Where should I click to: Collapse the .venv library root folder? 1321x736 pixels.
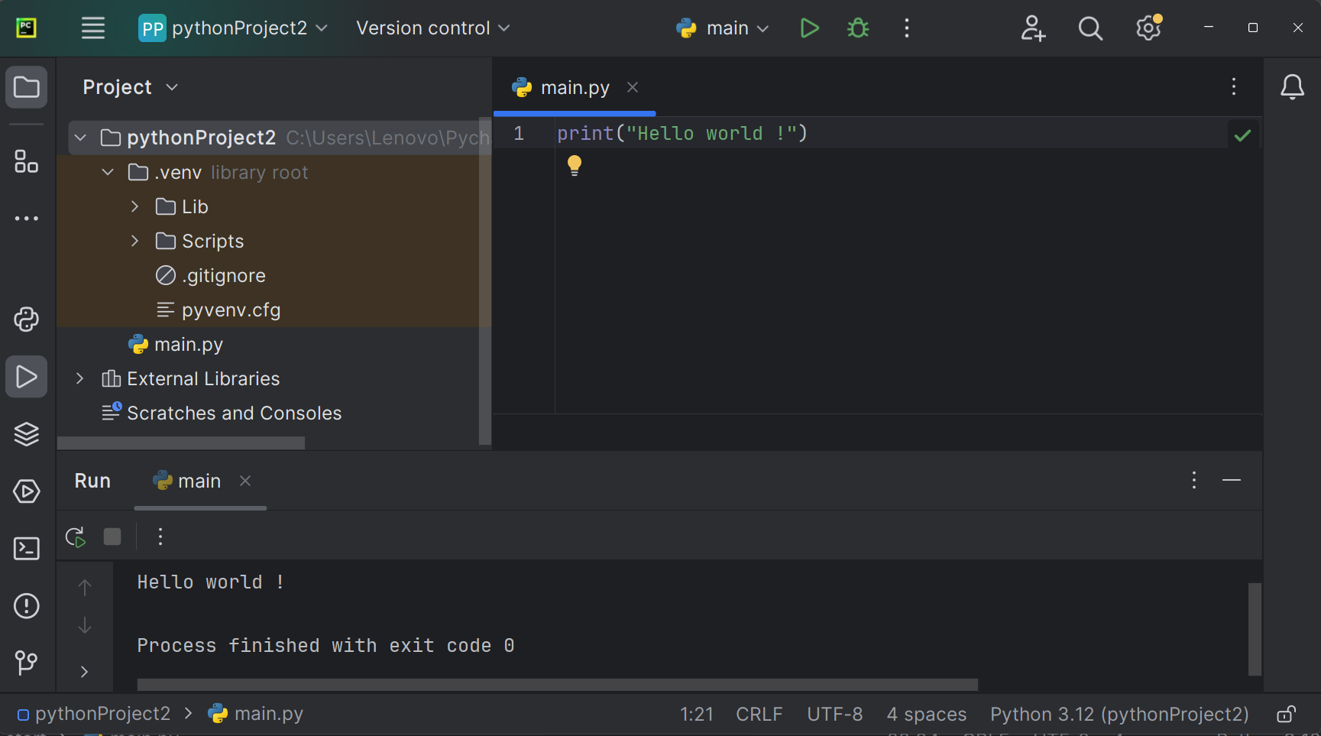(x=107, y=172)
